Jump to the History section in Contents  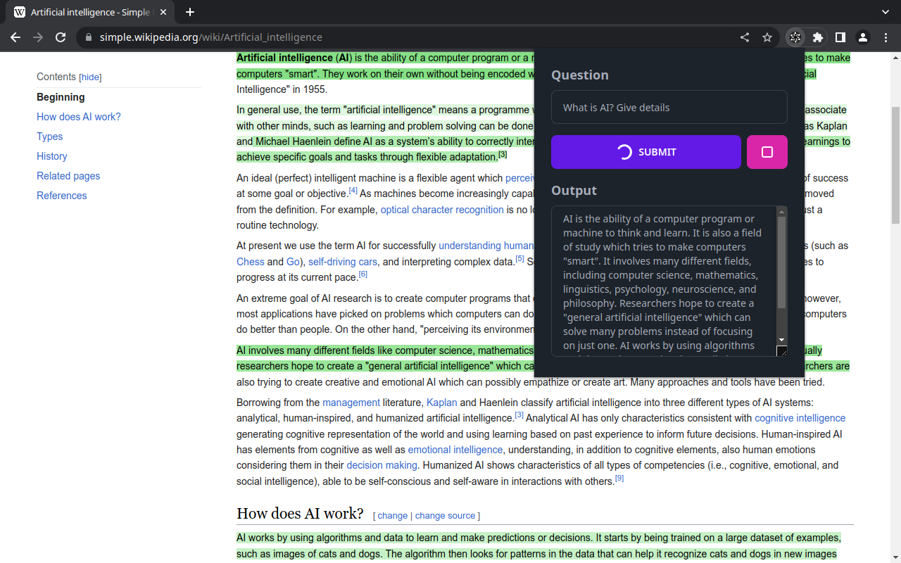coord(52,156)
